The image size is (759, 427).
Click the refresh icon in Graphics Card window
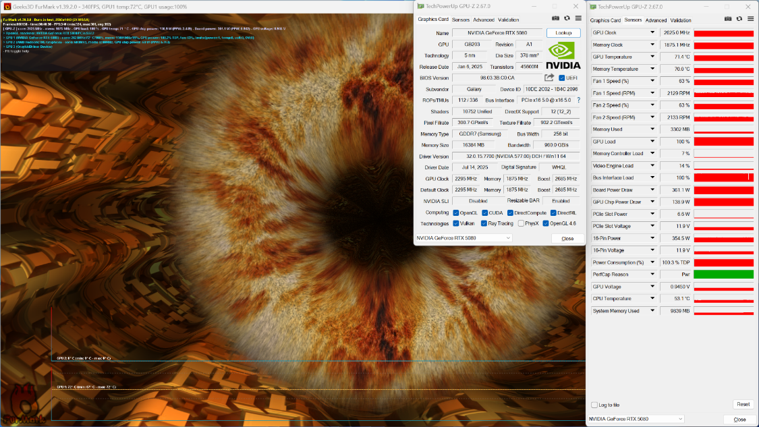tap(567, 18)
